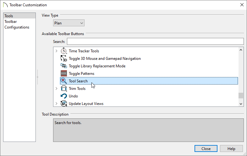247x156 pixels.
Task: Click the Undo arrow icon
Action: [64, 96]
